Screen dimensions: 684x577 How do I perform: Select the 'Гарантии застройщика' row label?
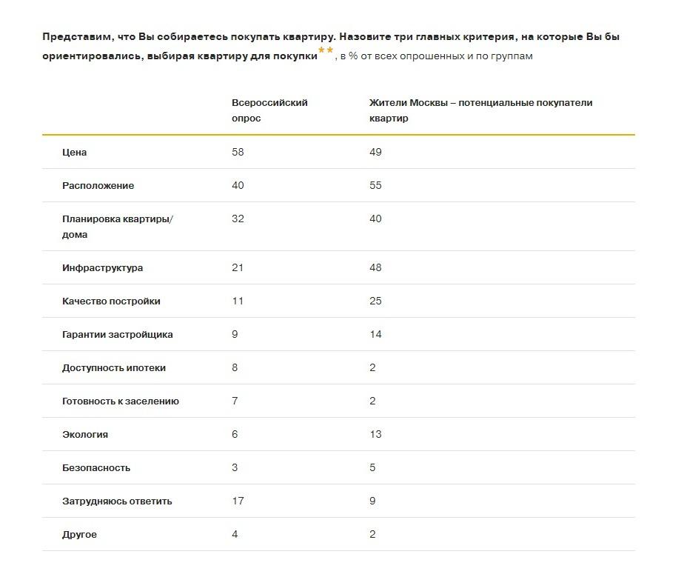118,335
